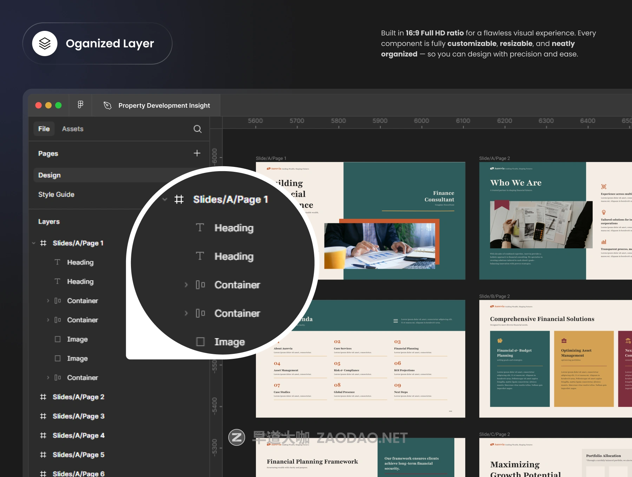Select the Design page
The image size is (632, 477).
click(50, 175)
